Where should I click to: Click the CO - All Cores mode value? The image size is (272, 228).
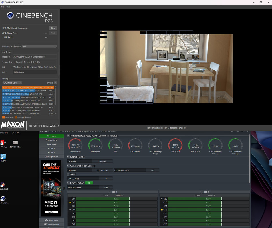click(x=102, y=170)
